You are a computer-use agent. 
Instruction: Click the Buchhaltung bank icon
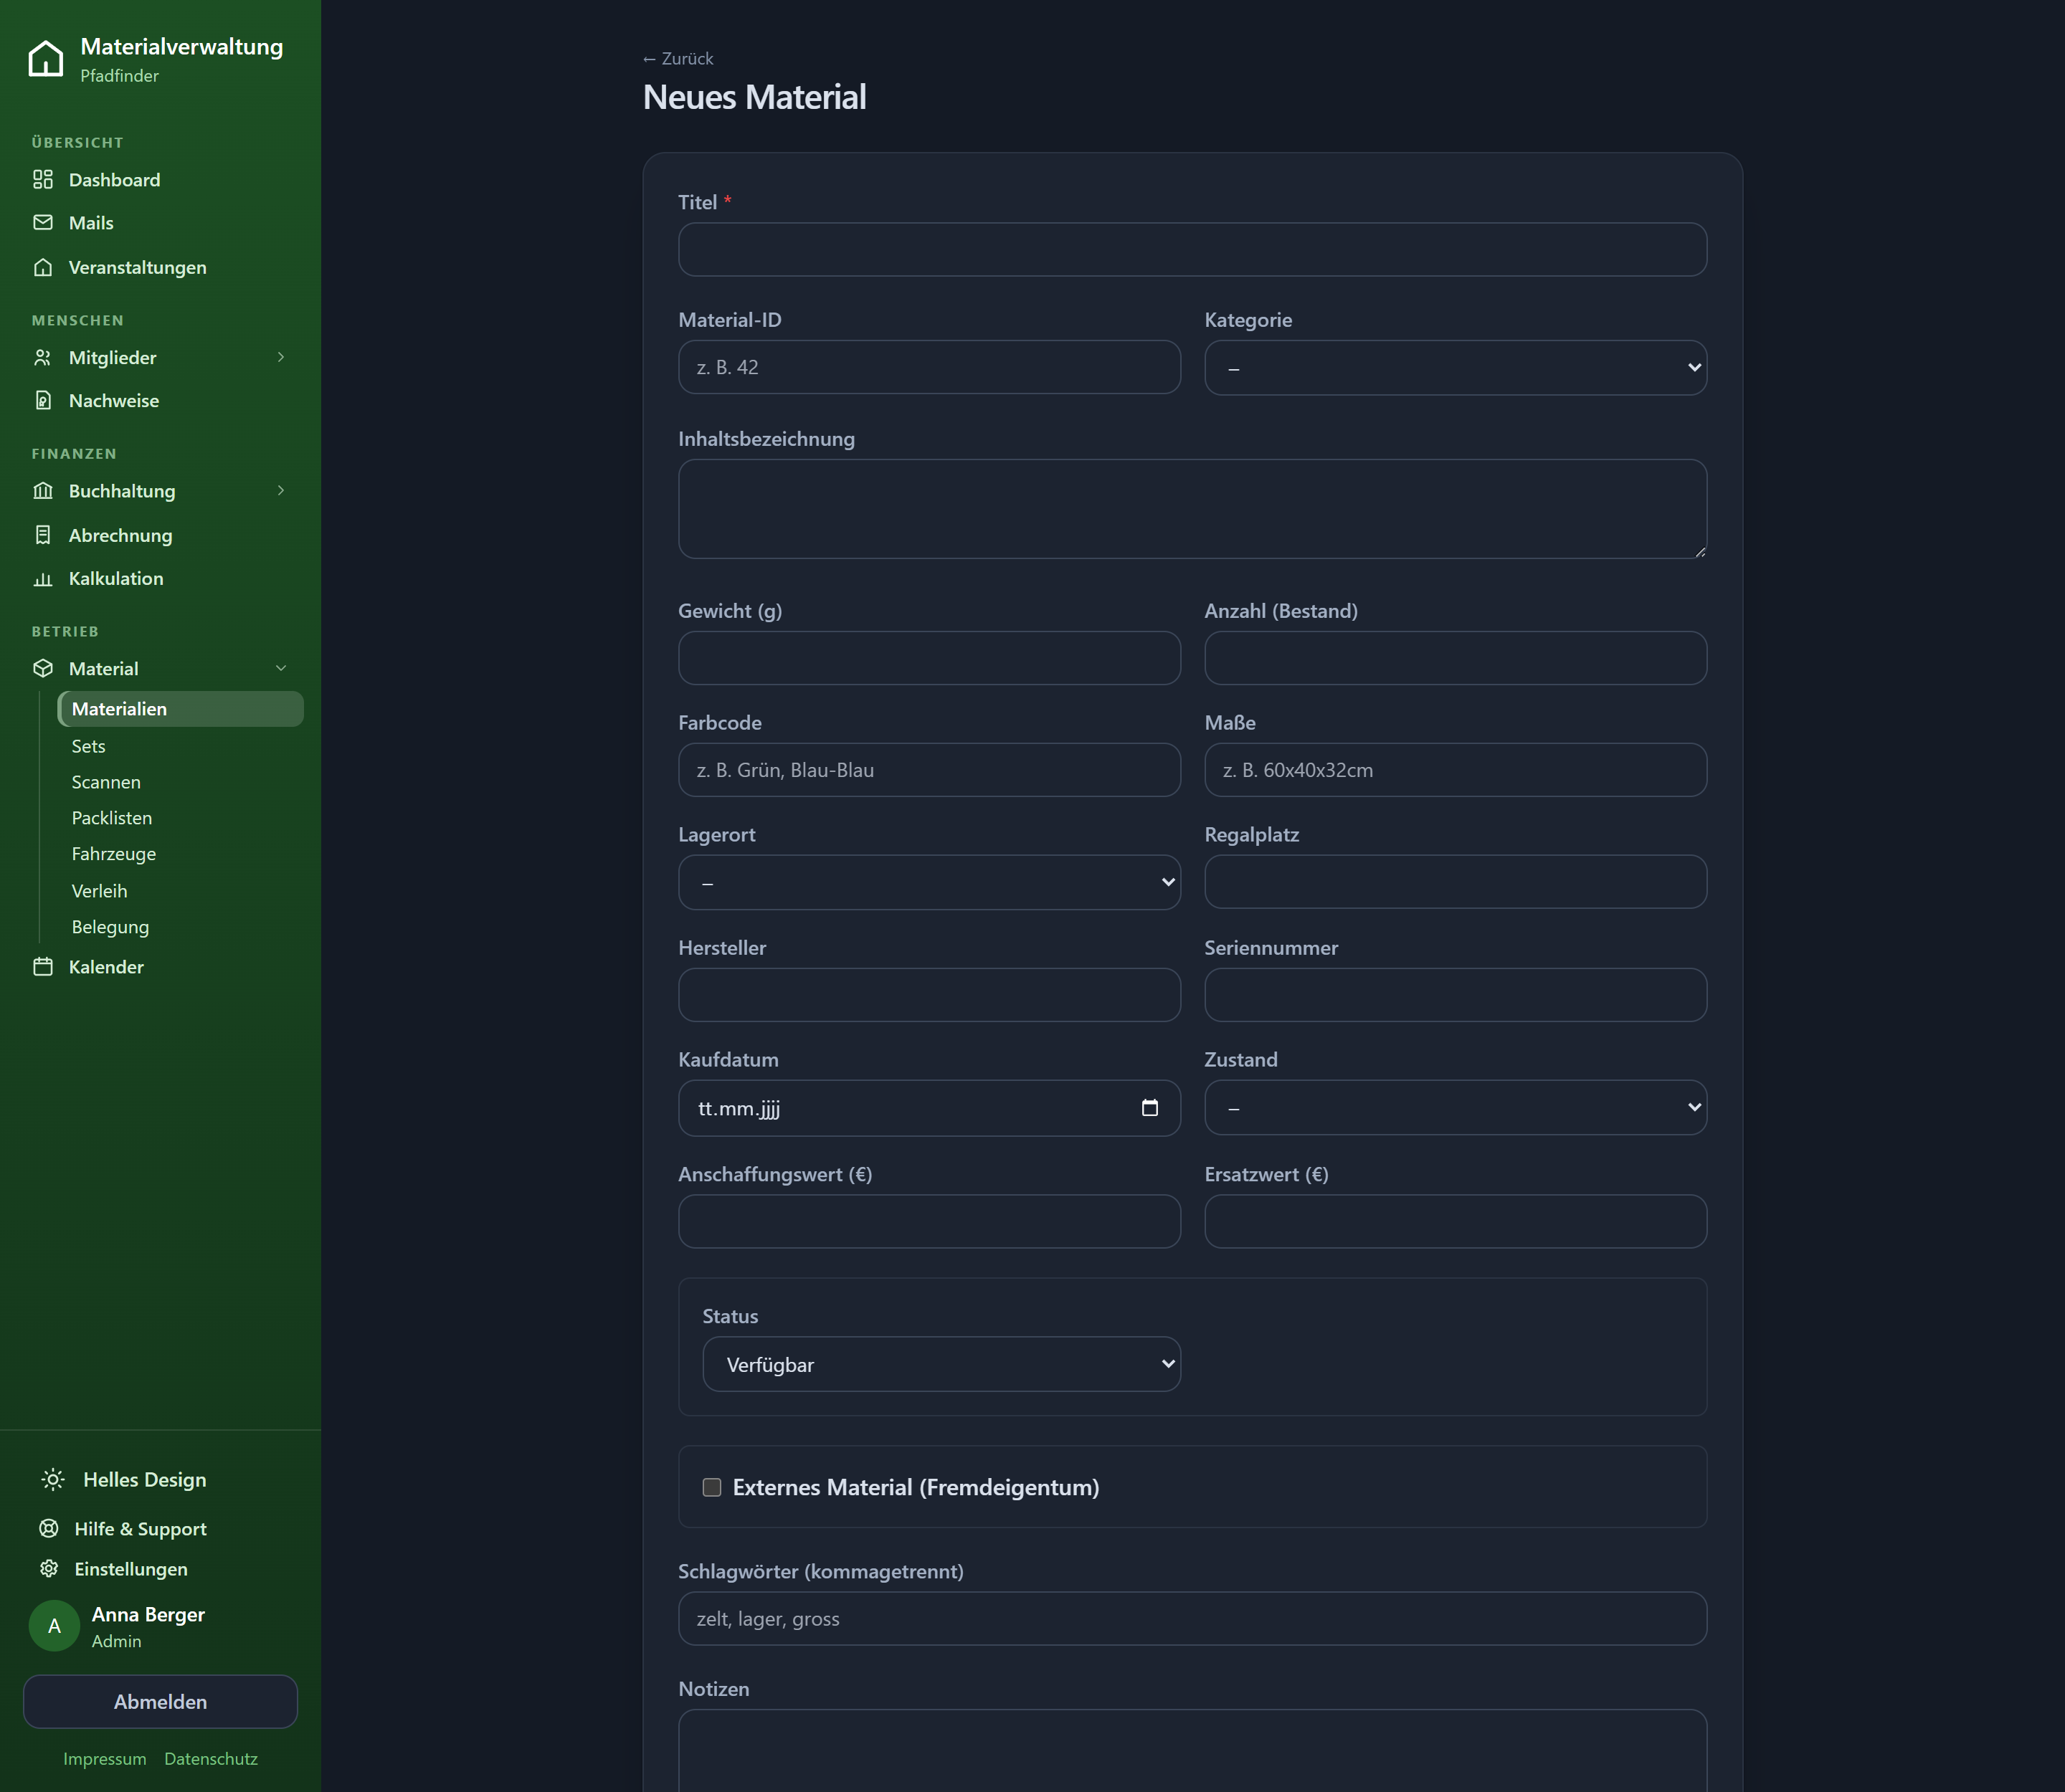(43, 490)
